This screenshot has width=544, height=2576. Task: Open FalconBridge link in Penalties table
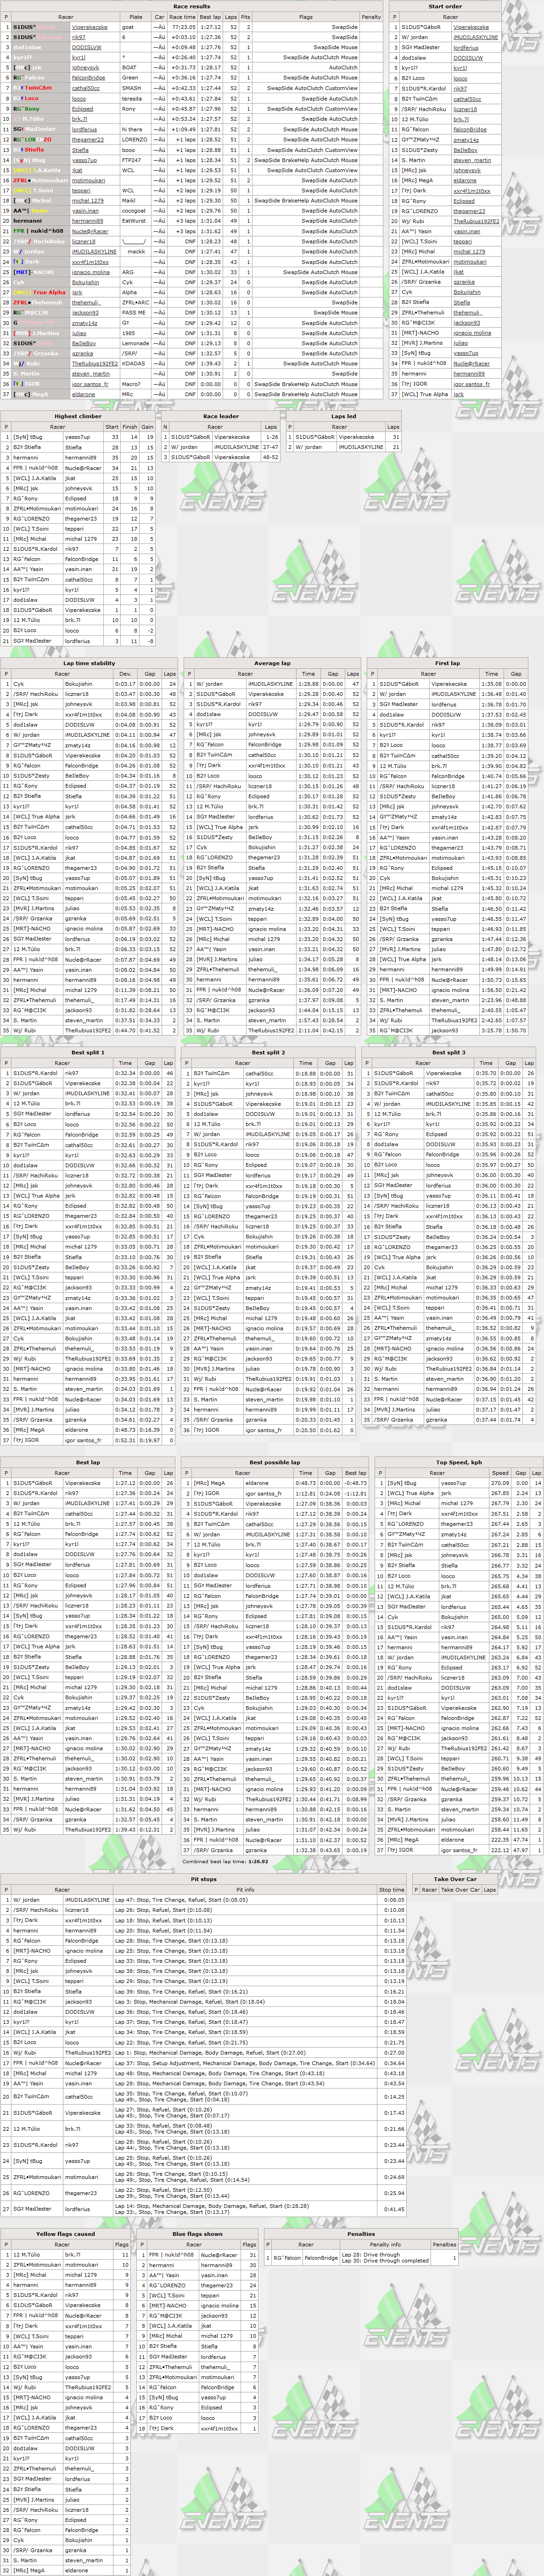pyautogui.click(x=321, y=2257)
